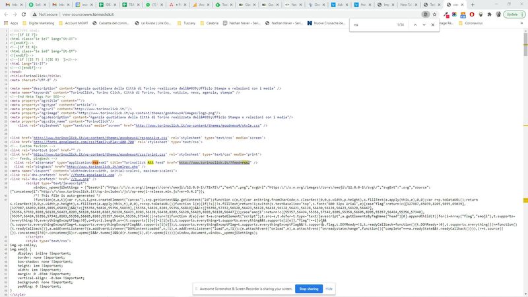Follow the //s.w.org dns-prefetch link
The width and height of the screenshot is (528, 297).
pos(80,179)
